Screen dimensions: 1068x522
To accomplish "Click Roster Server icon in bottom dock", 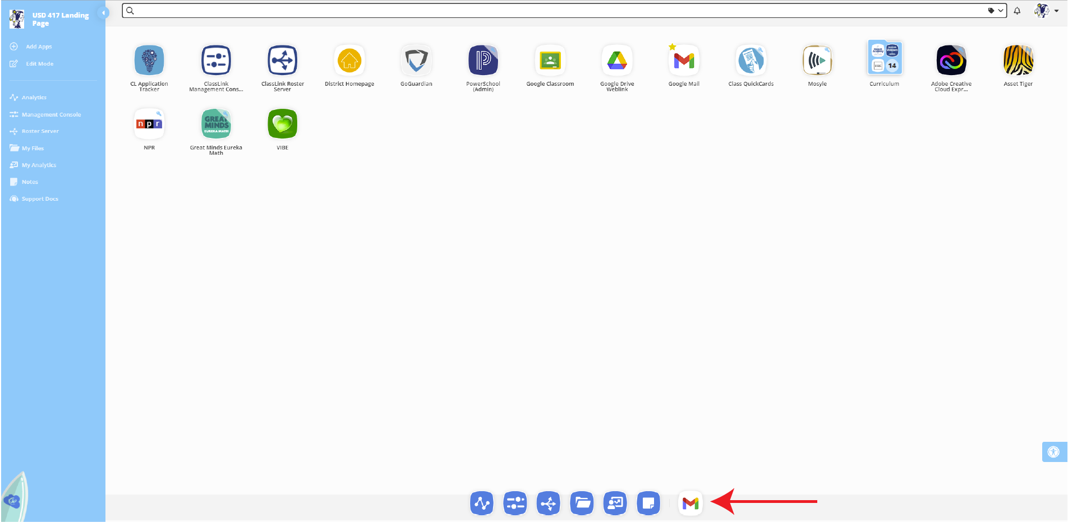I will click(549, 503).
